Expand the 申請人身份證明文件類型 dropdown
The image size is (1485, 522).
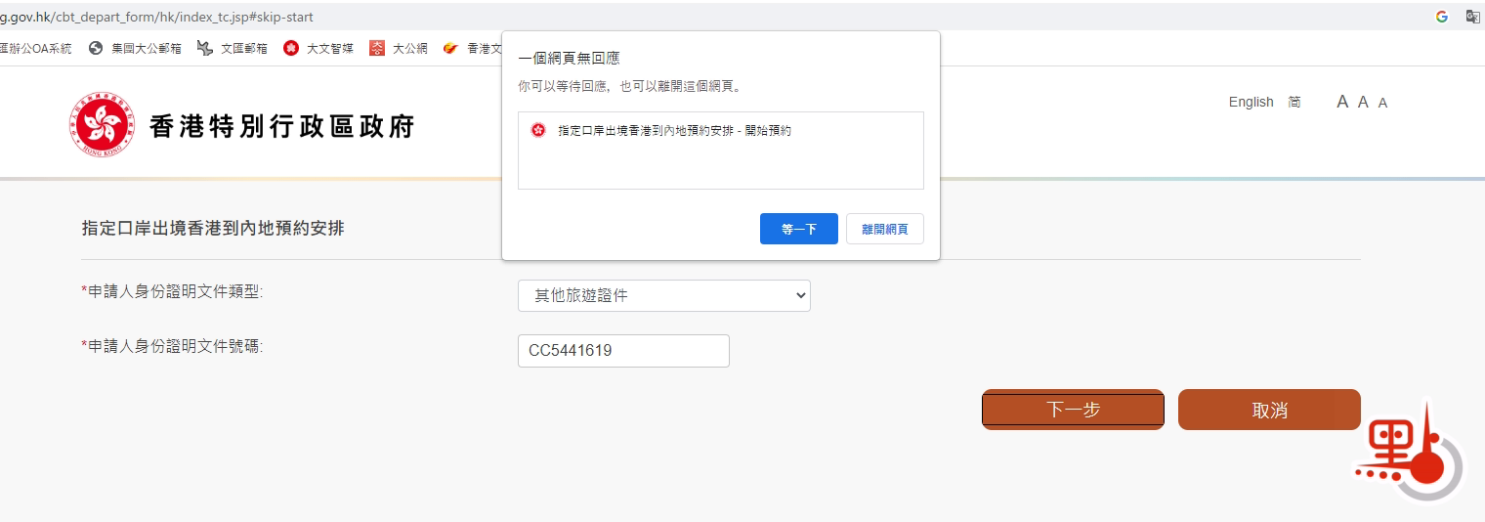pos(663,295)
